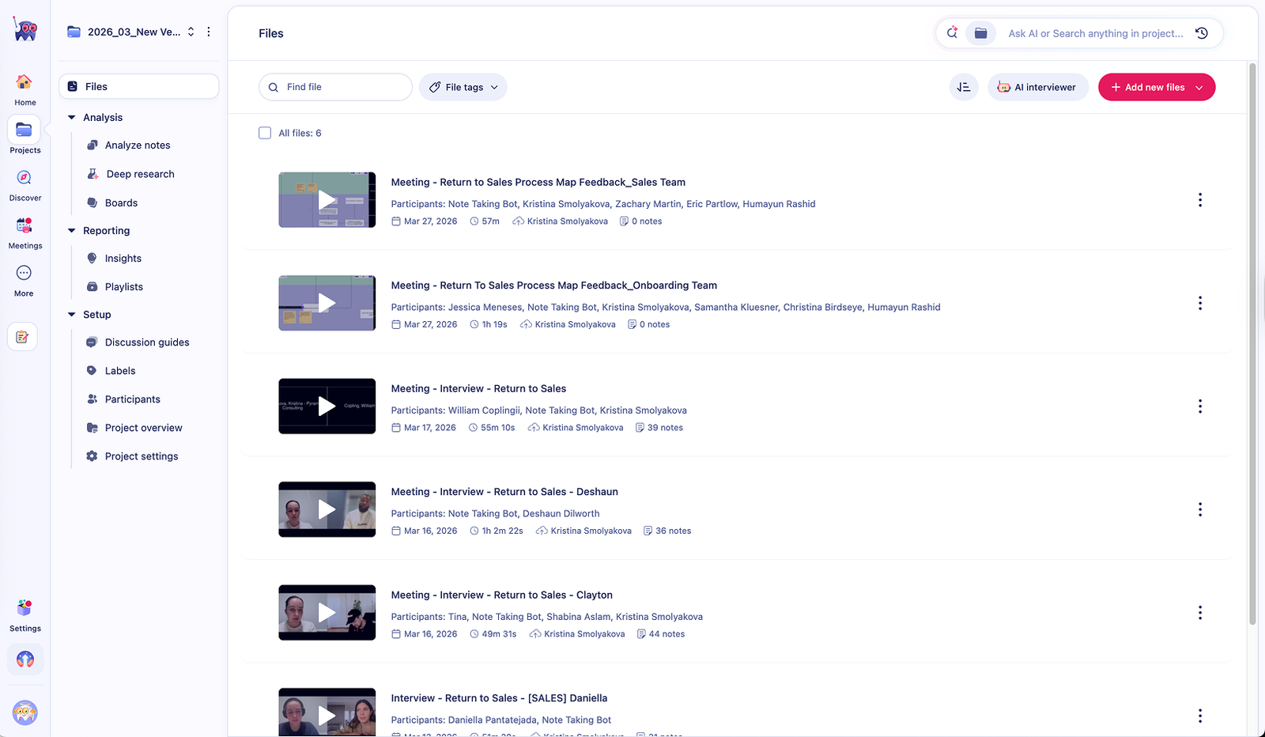Screen dimensions: 1265x737
Task: Click the Add new files button
Action: pyautogui.click(x=1157, y=87)
